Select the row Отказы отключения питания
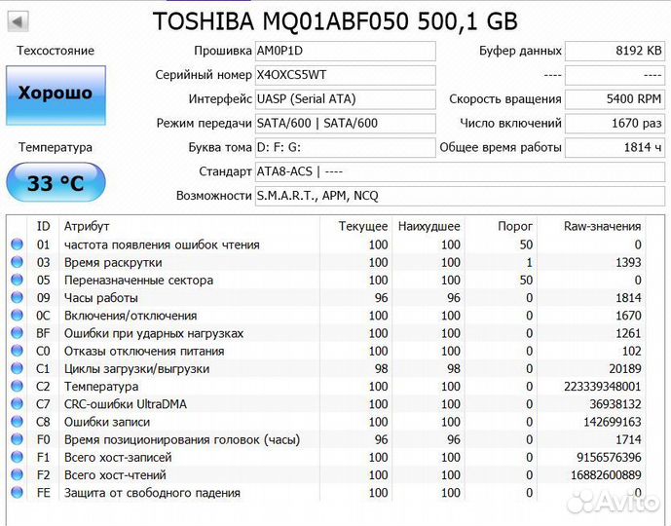 tap(326, 351)
